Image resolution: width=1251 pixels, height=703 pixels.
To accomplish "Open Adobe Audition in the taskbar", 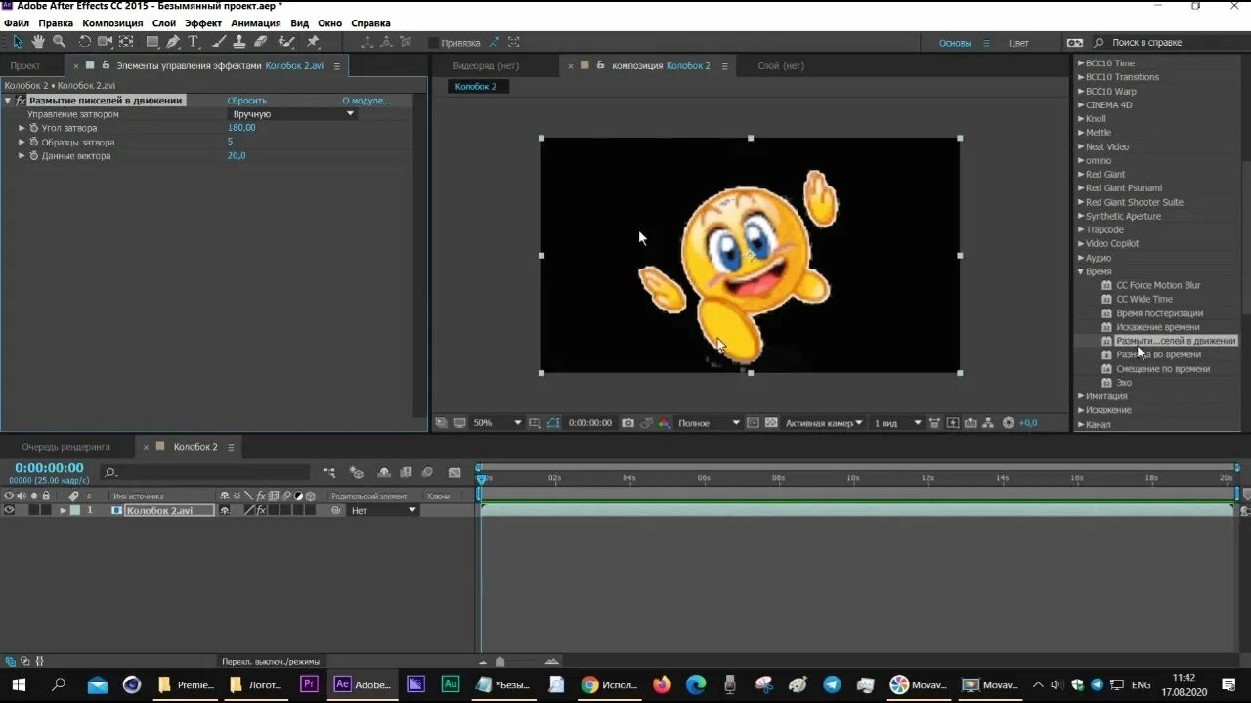I will coord(450,684).
